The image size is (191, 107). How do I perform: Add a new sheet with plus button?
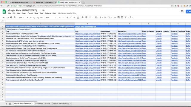point(6,104)
